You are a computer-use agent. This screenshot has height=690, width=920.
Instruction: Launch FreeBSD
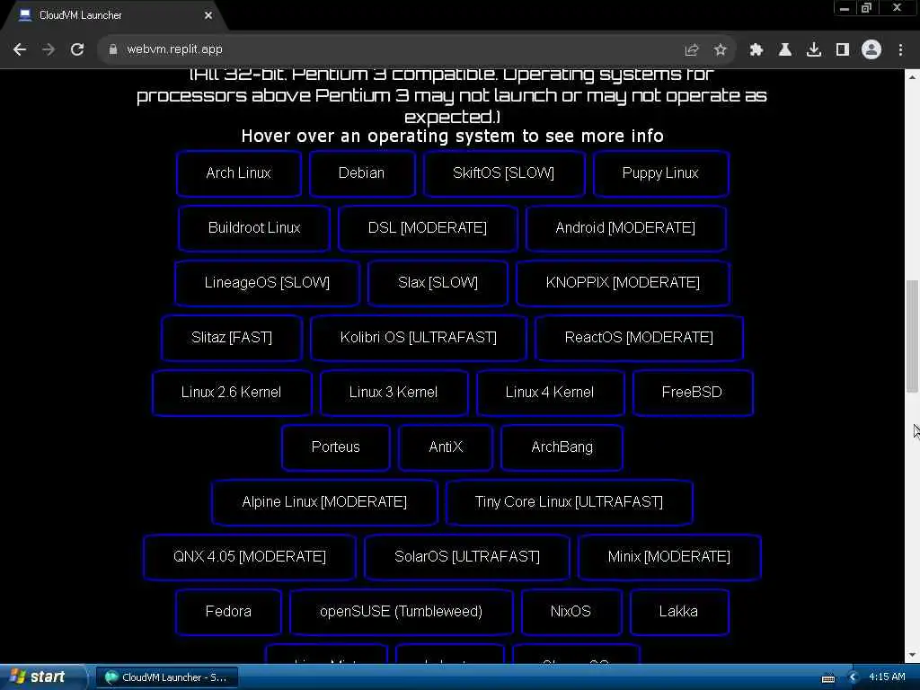pos(693,393)
